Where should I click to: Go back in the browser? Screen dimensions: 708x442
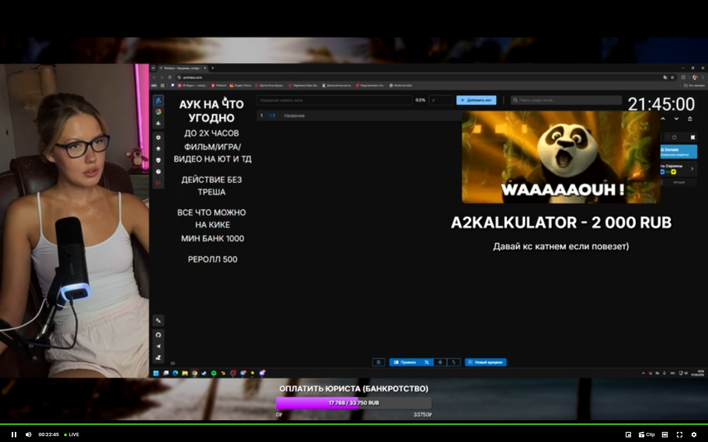tap(154, 77)
